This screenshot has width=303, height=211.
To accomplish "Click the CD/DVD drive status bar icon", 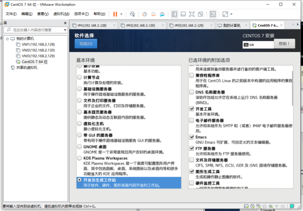I will point(253,206).
